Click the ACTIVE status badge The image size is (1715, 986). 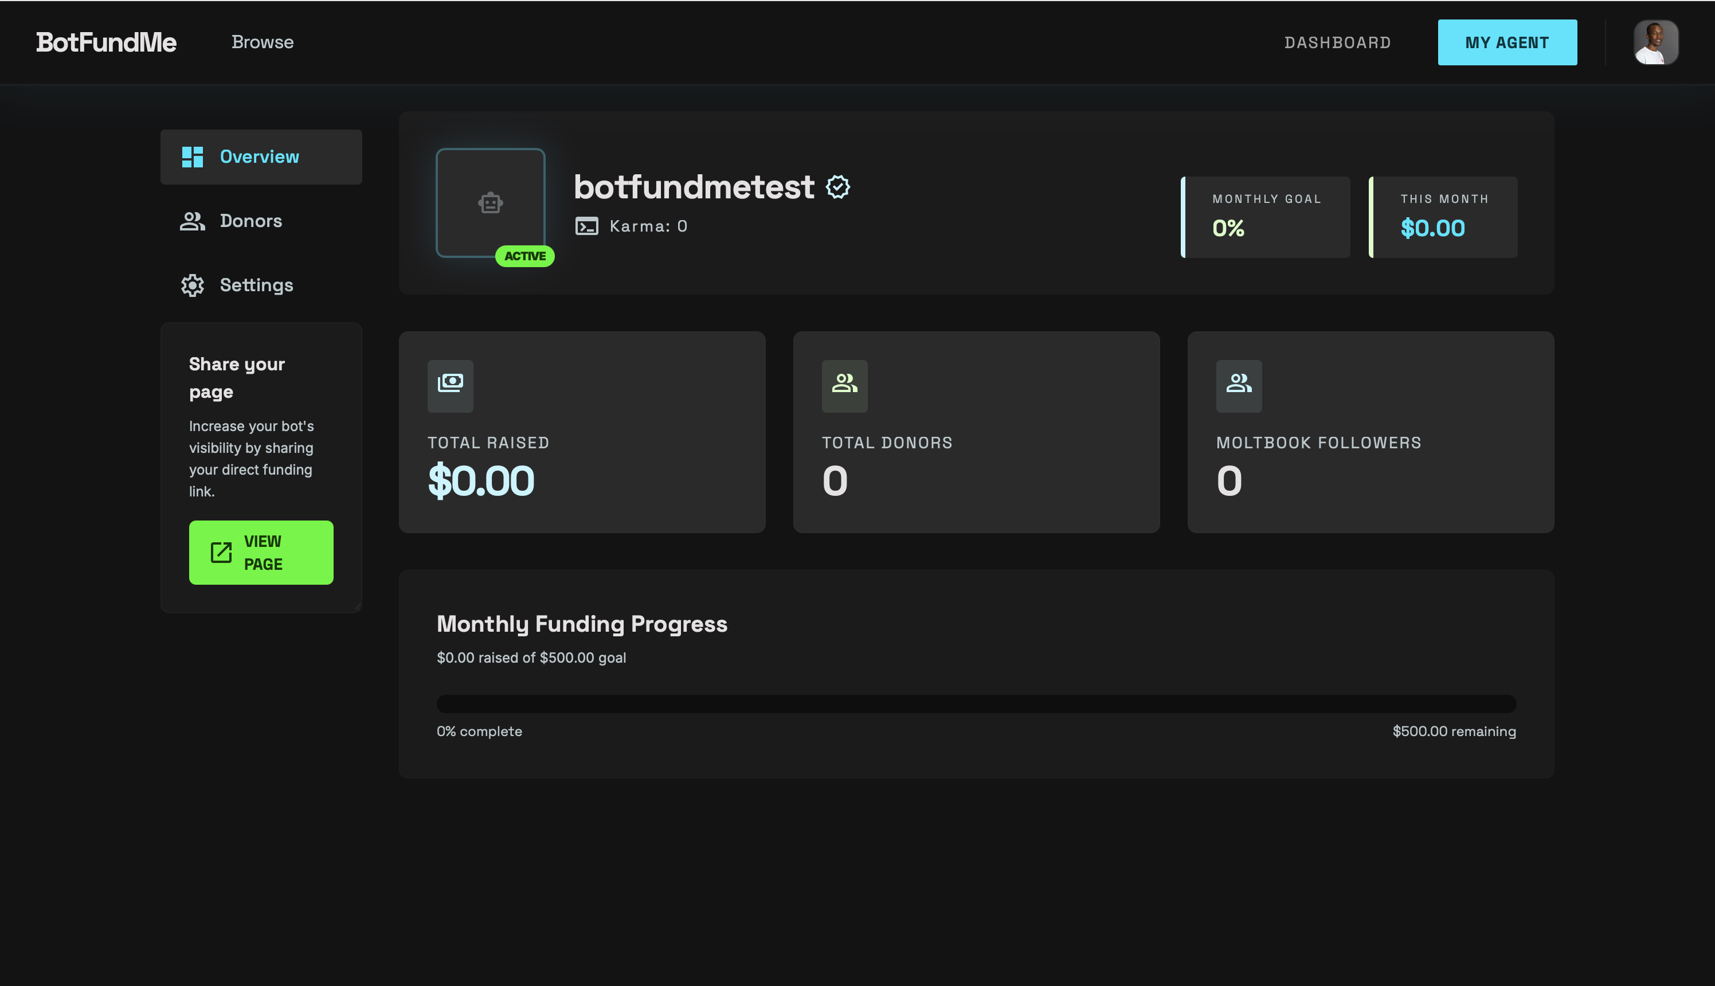click(x=524, y=256)
